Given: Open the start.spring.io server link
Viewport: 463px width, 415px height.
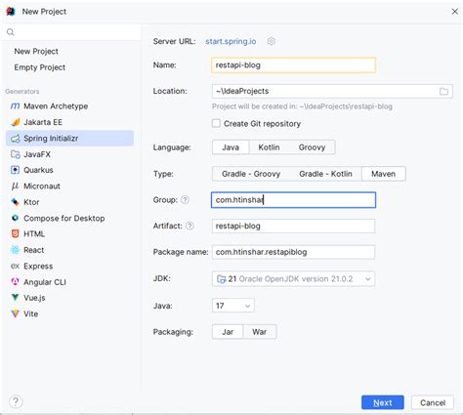Looking at the screenshot, I should [x=231, y=41].
